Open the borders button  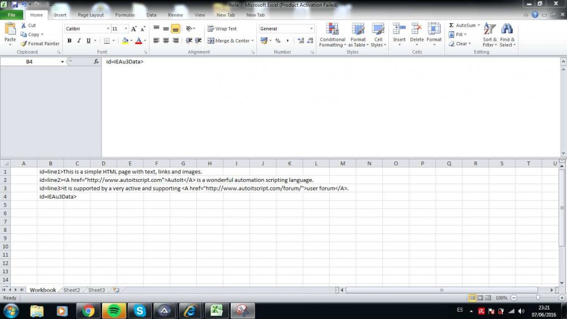(107, 40)
